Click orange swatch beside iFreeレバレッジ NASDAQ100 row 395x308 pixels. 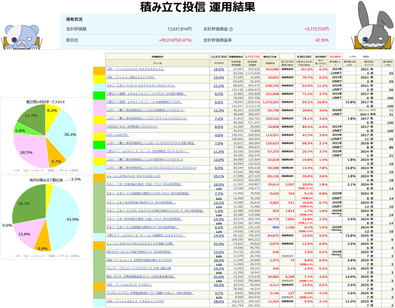click(x=99, y=71)
